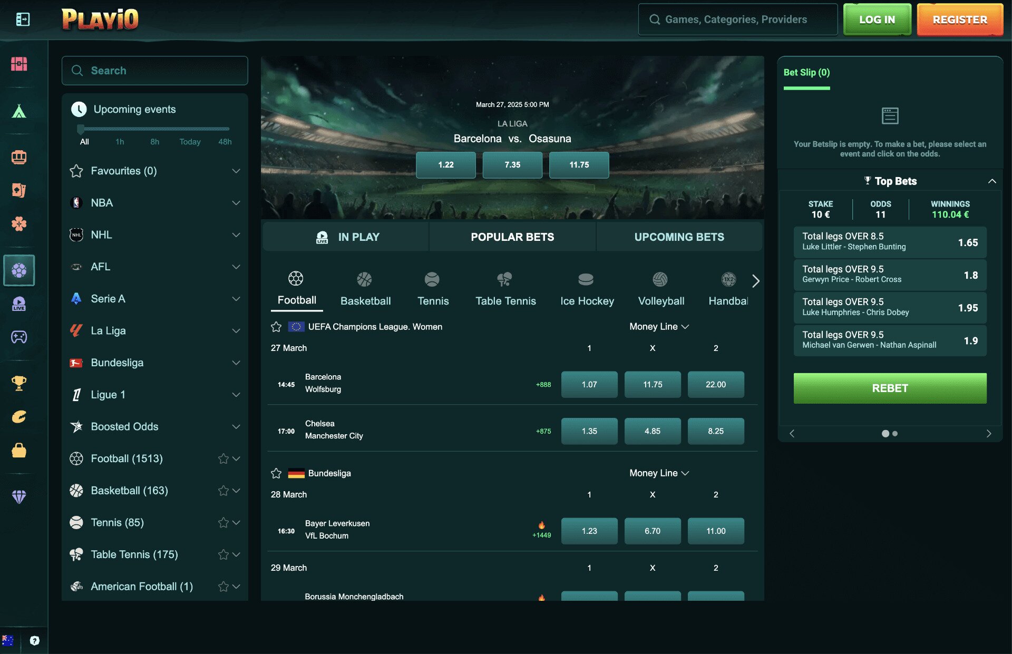Click odds 1.35 for Chelsea vs Manchester City
The height and width of the screenshot is (654, 1012).
[589, 431]
